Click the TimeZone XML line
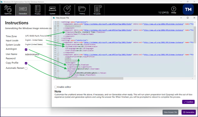This screenshot has width=198, height=117. [x=85, y=32]
